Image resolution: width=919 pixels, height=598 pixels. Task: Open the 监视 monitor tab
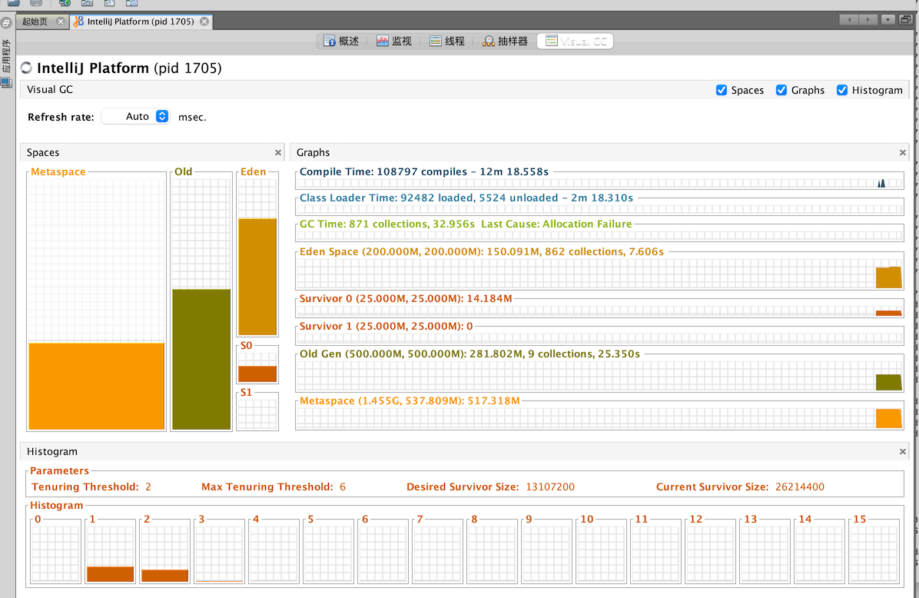394,42
